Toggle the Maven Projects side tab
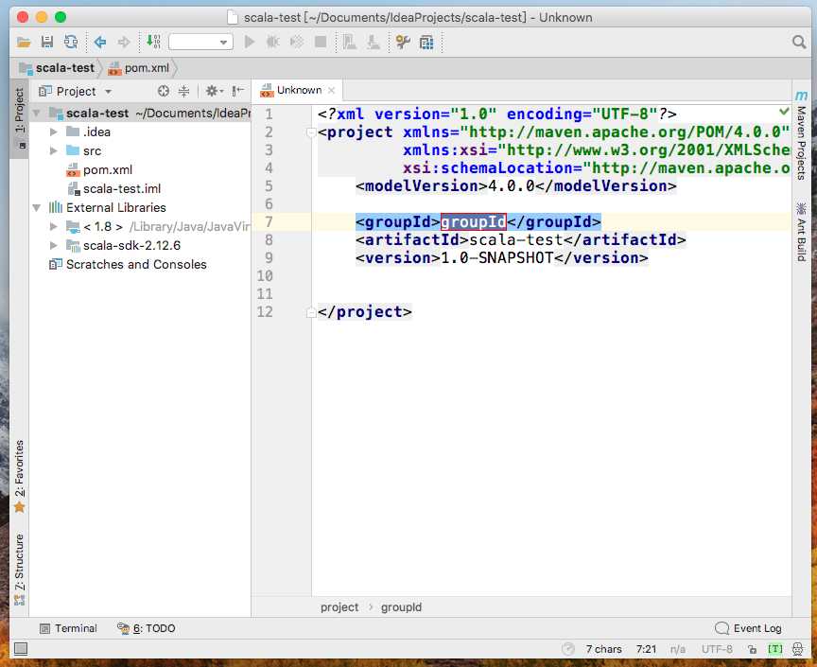 (x=801, y=136)
